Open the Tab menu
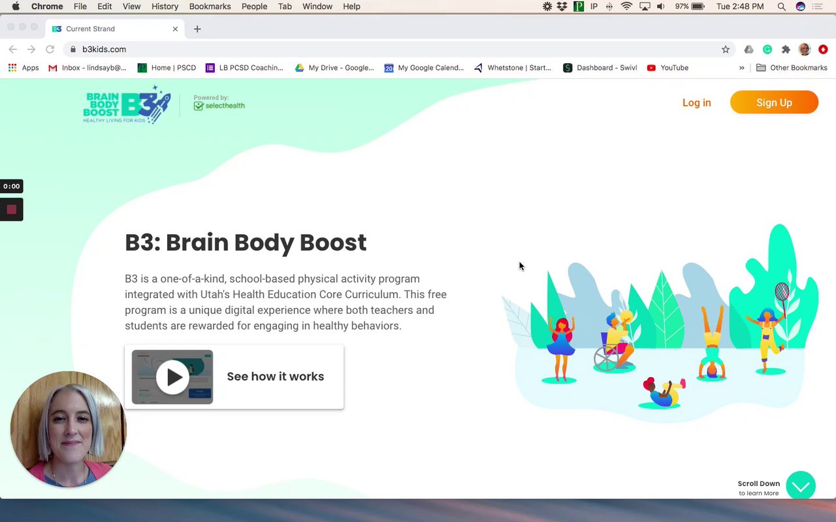 285,7
